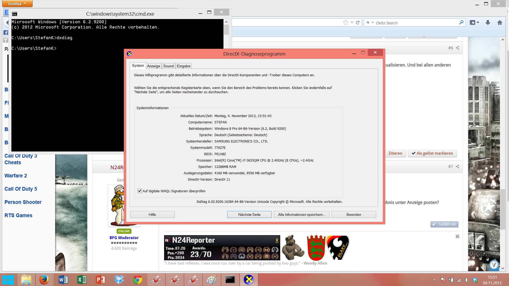Open the RTS Games link
This screenshot has height=286, width=509.
pos(18,215)
